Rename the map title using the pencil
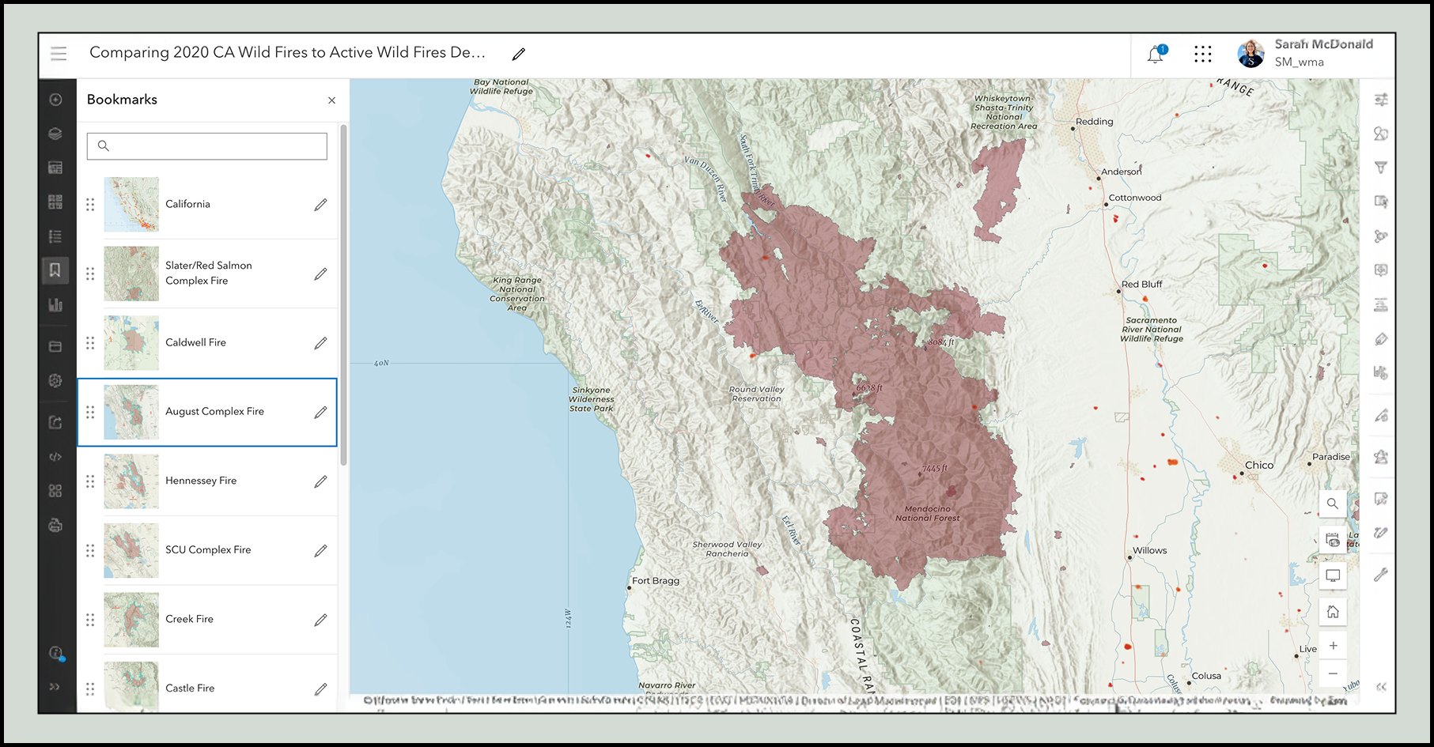The width and height of the screenshot is (1434, 747). (518, 54)
